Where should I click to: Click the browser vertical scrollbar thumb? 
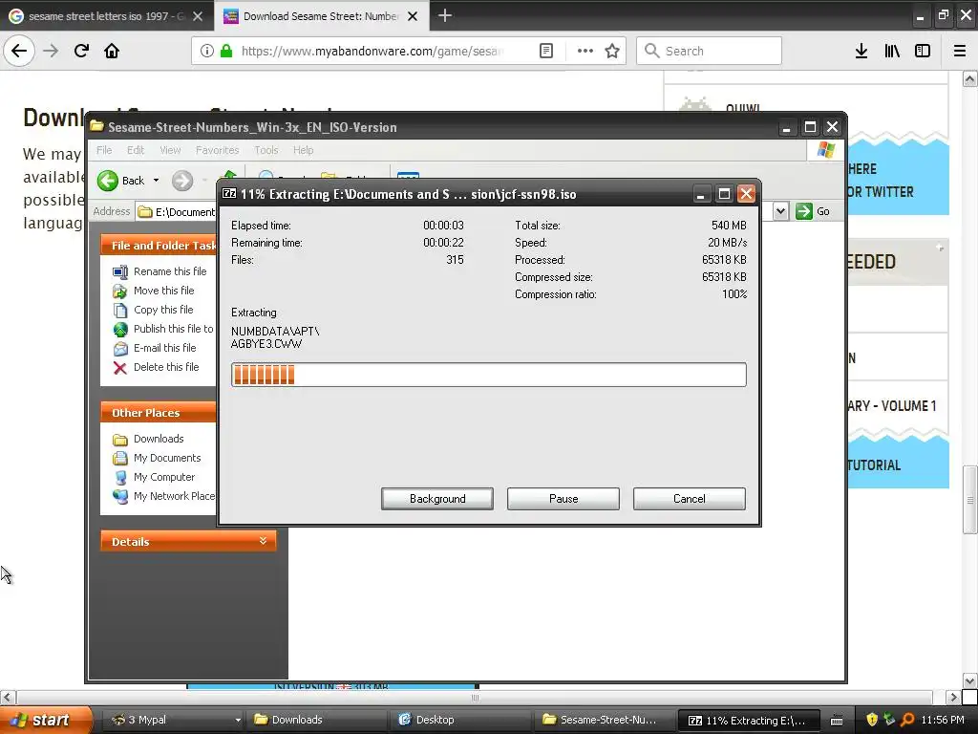click(x=970, y=499)
